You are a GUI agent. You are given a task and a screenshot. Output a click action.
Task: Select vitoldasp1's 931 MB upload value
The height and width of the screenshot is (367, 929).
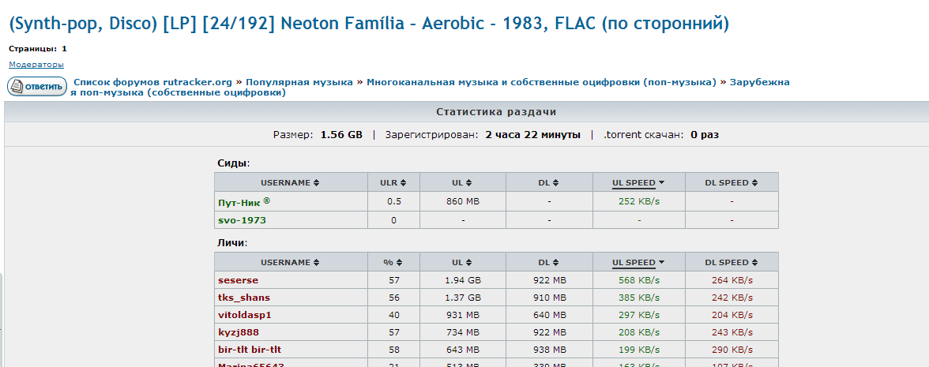tap(462, 315)
